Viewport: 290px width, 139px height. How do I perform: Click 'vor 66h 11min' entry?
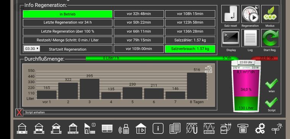(x=139, y=31)
